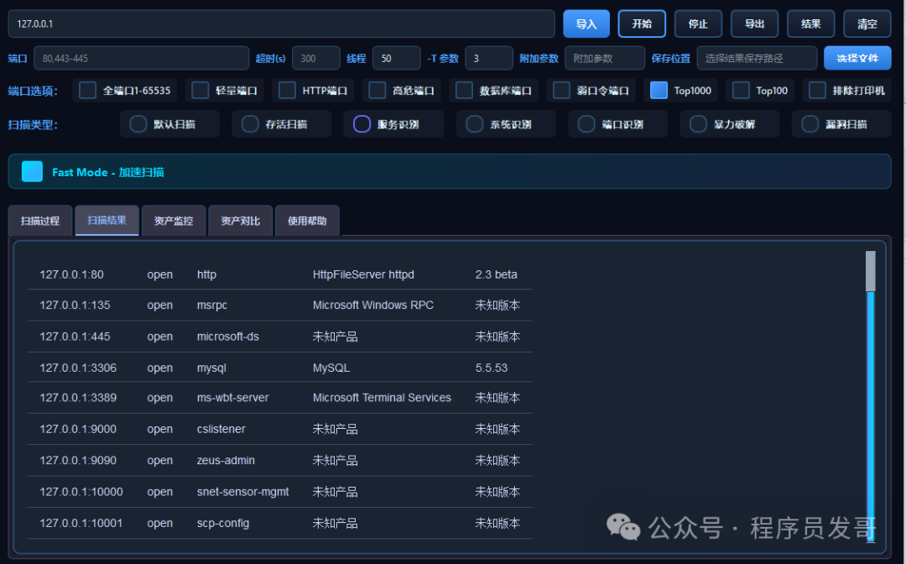Click 结果 to view results
The image size is (906, 564).
pyautogui.click(x=810, y=23)
